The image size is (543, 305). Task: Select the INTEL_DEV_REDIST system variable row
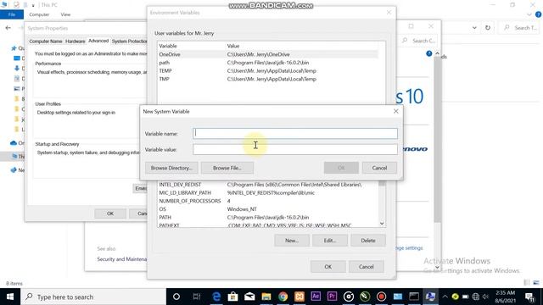coord(267,185)
